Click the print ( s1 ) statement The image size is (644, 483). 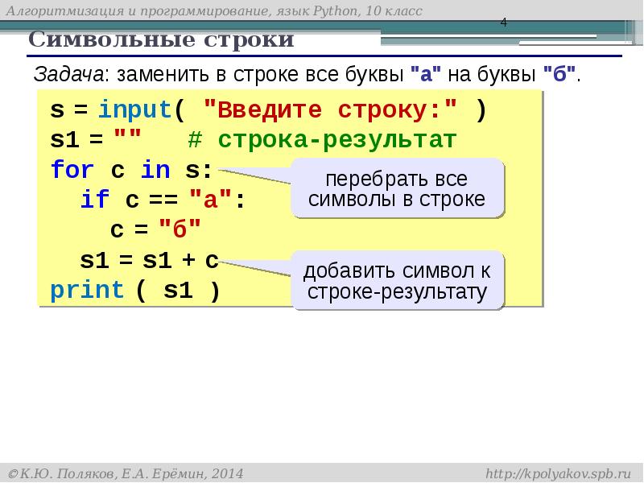tap(134, 290)
